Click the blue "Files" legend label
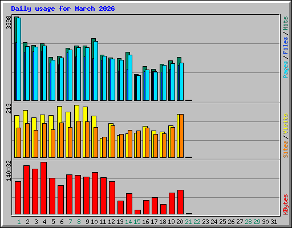 coord(286,45)
